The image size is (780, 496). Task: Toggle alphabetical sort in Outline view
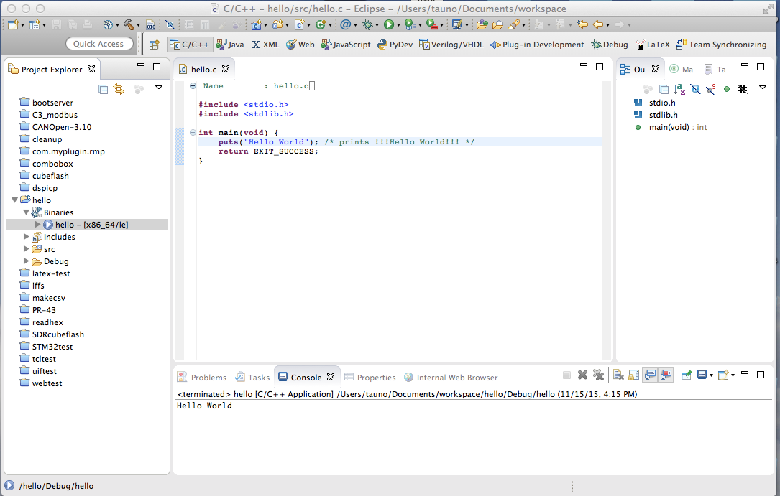coord(679,89)
